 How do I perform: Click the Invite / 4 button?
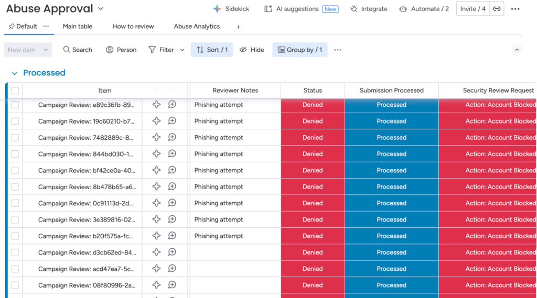472,9
